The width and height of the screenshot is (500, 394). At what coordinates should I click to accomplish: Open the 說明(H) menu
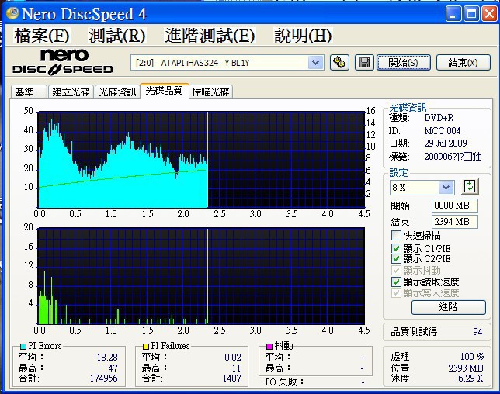(x=304, y=36)
